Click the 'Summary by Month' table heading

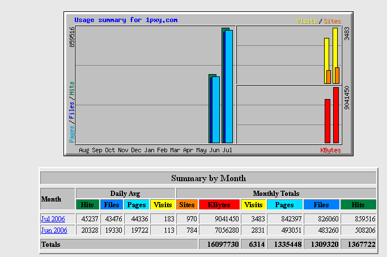[209, 178]
